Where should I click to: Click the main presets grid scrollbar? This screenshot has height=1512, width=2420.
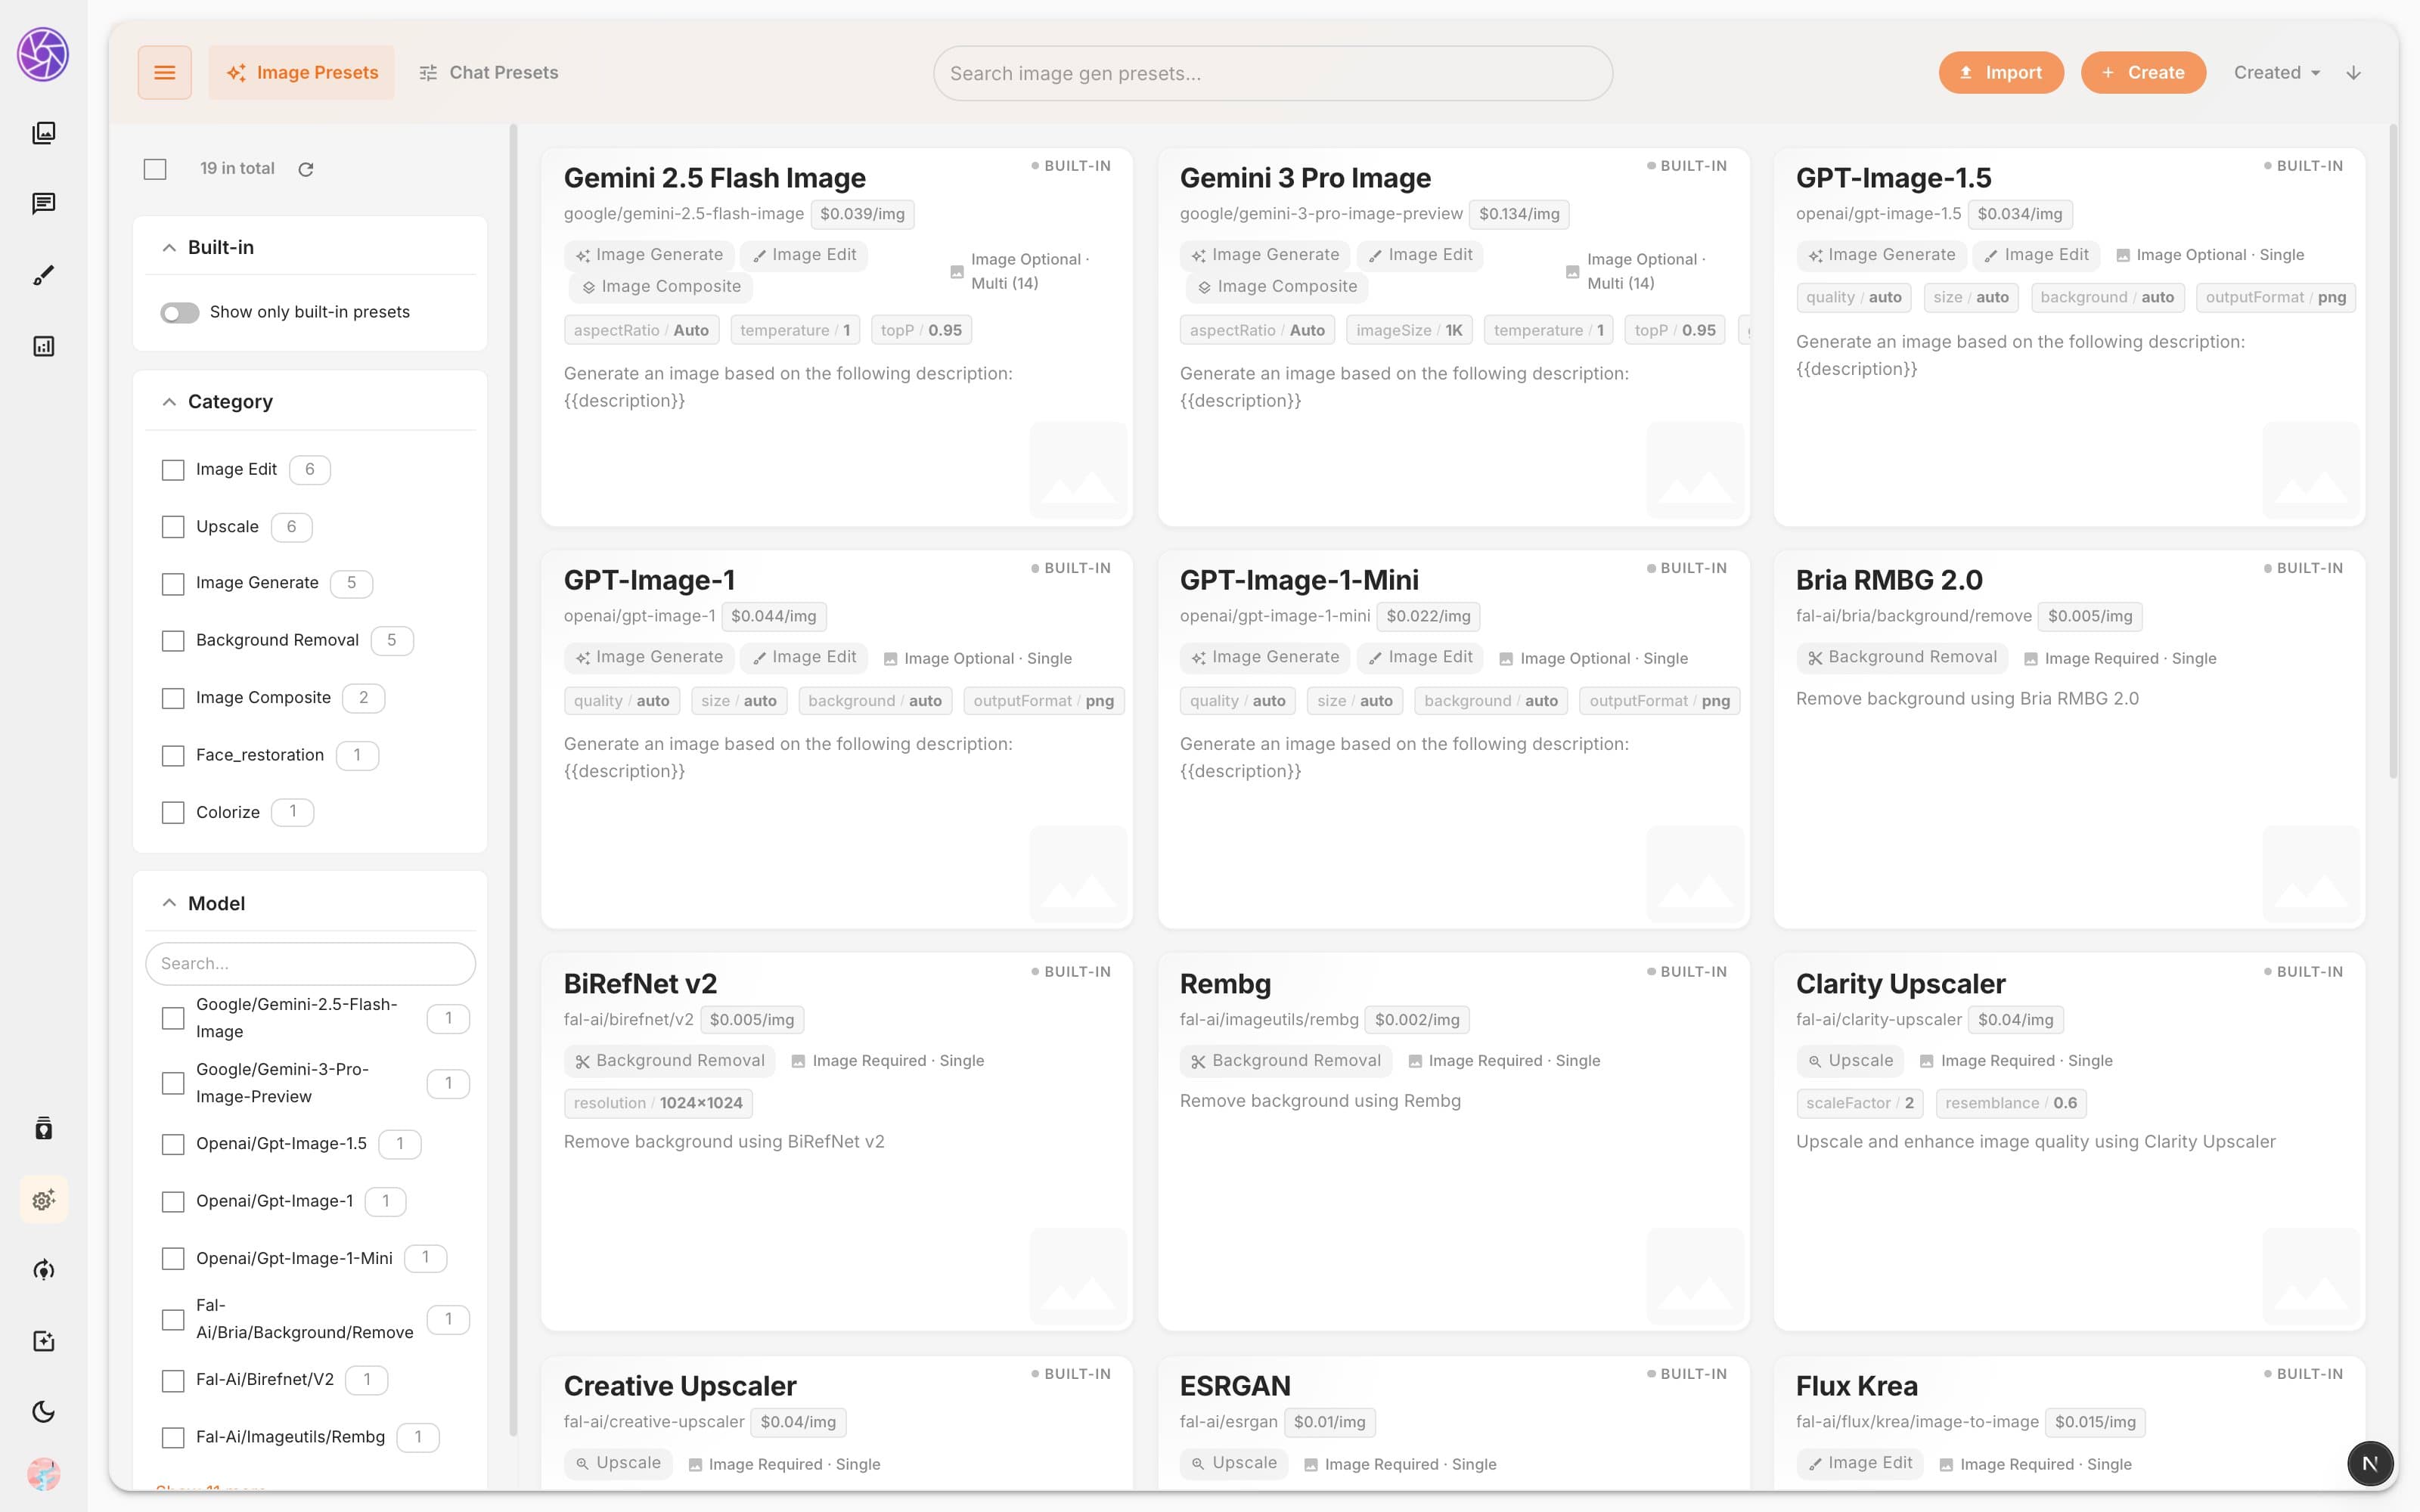pos(2392,450)
